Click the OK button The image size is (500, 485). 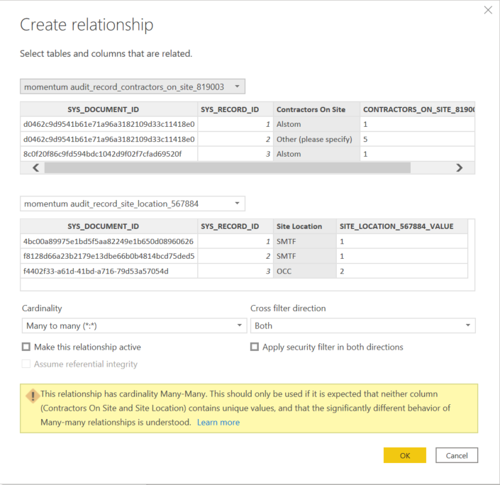click(x=405, y=455)
